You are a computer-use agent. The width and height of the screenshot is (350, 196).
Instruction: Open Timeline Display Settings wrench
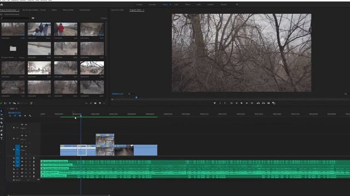point(30,116)
